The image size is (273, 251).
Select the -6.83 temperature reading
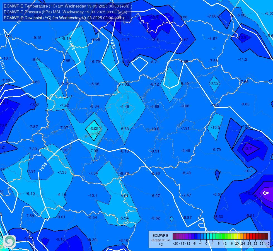tap(124, 129)
